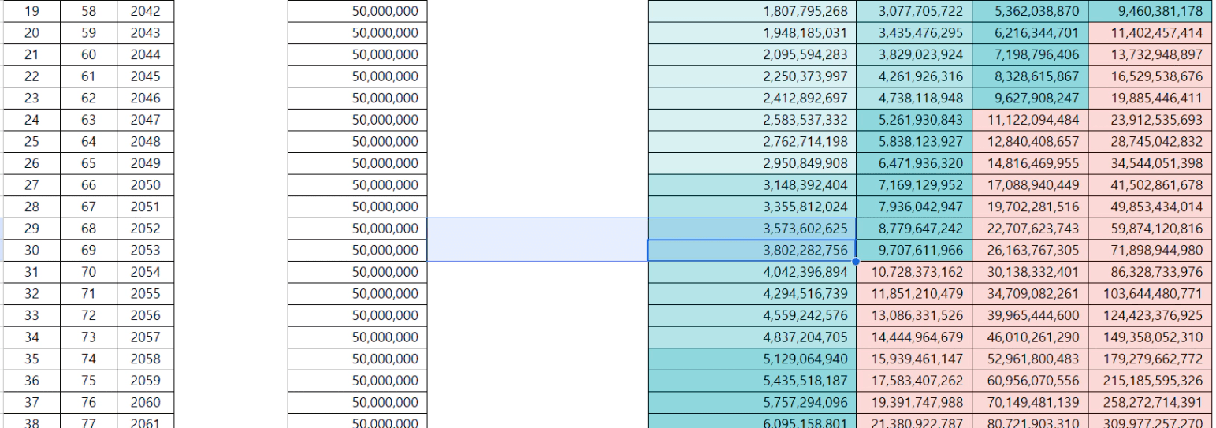Select cell 13,732,948,897
This screenshot has height=428, width=1216.
(x=1151, y=54)
